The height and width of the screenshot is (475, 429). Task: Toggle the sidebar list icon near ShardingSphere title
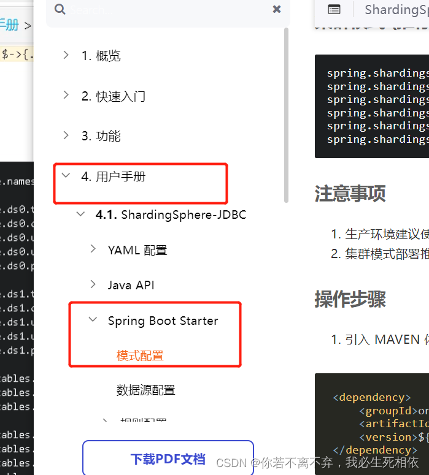[x=334, y=10]
